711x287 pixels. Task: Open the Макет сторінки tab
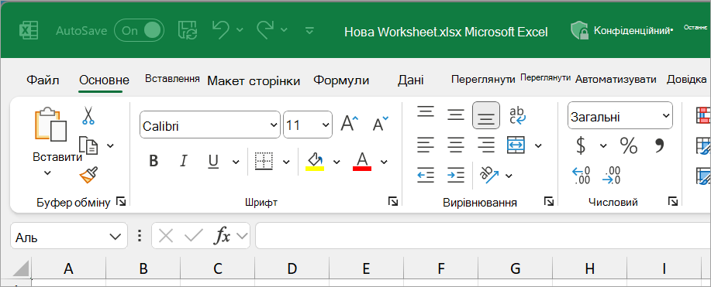[254, 81]
